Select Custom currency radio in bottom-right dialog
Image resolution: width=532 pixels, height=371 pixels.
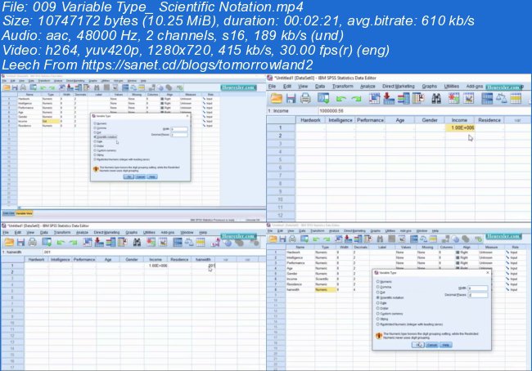pos(377,314)
